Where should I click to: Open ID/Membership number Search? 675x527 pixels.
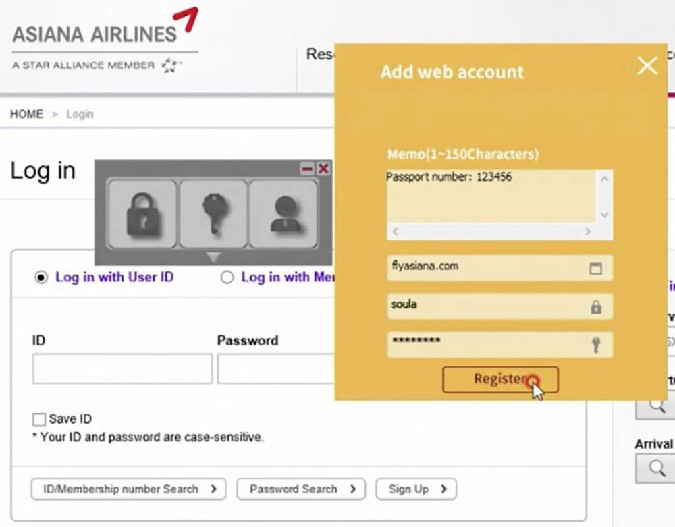tap(128, 489)
